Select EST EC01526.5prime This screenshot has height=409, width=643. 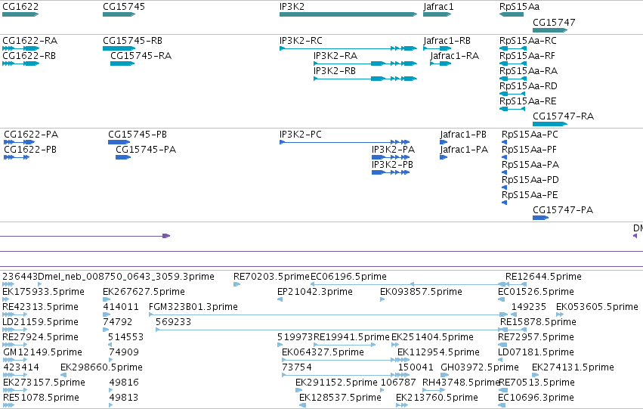point(536,292)
